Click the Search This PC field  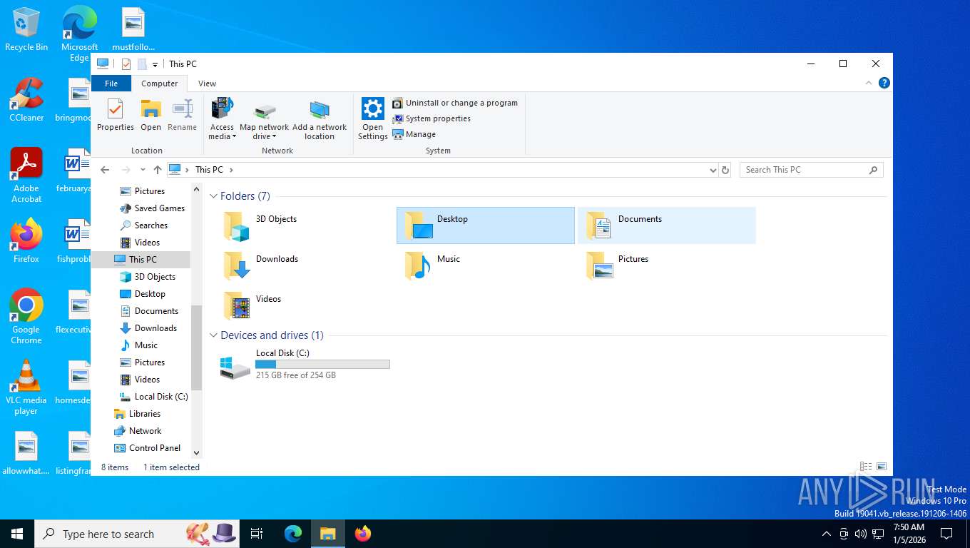[x=811, y=170]
